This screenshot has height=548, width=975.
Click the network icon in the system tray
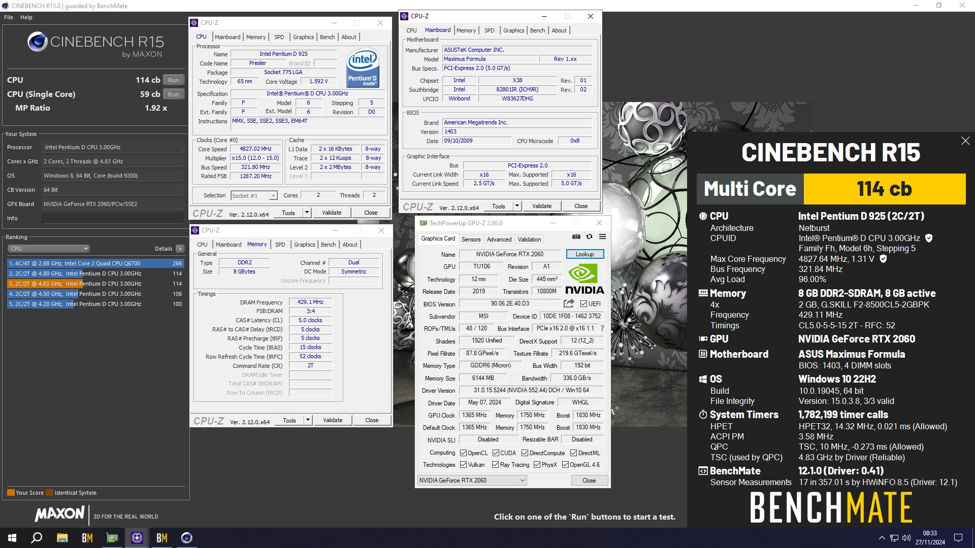coord(894,538)
